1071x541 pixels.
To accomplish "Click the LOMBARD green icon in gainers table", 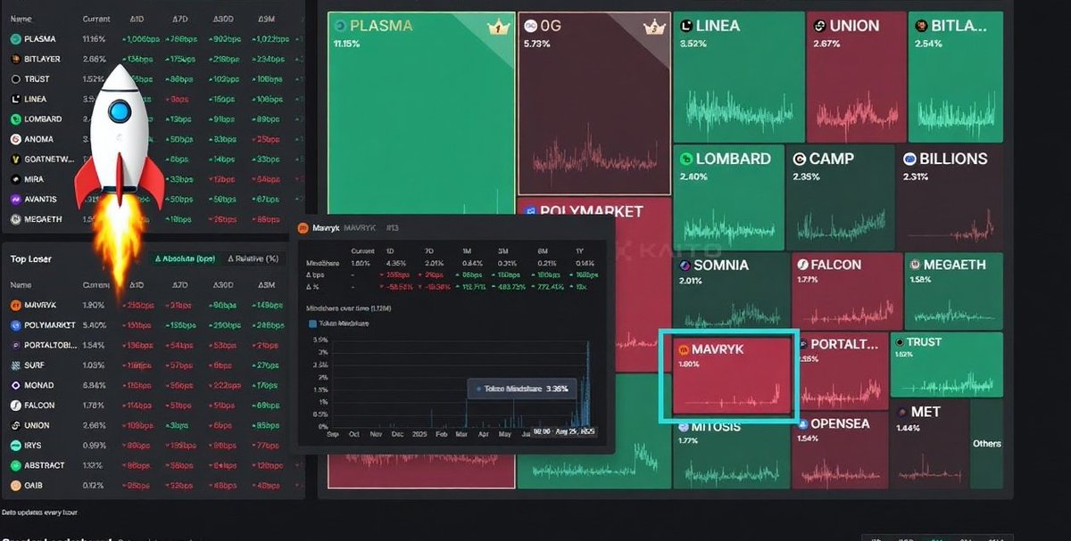I will pos(15,119).
